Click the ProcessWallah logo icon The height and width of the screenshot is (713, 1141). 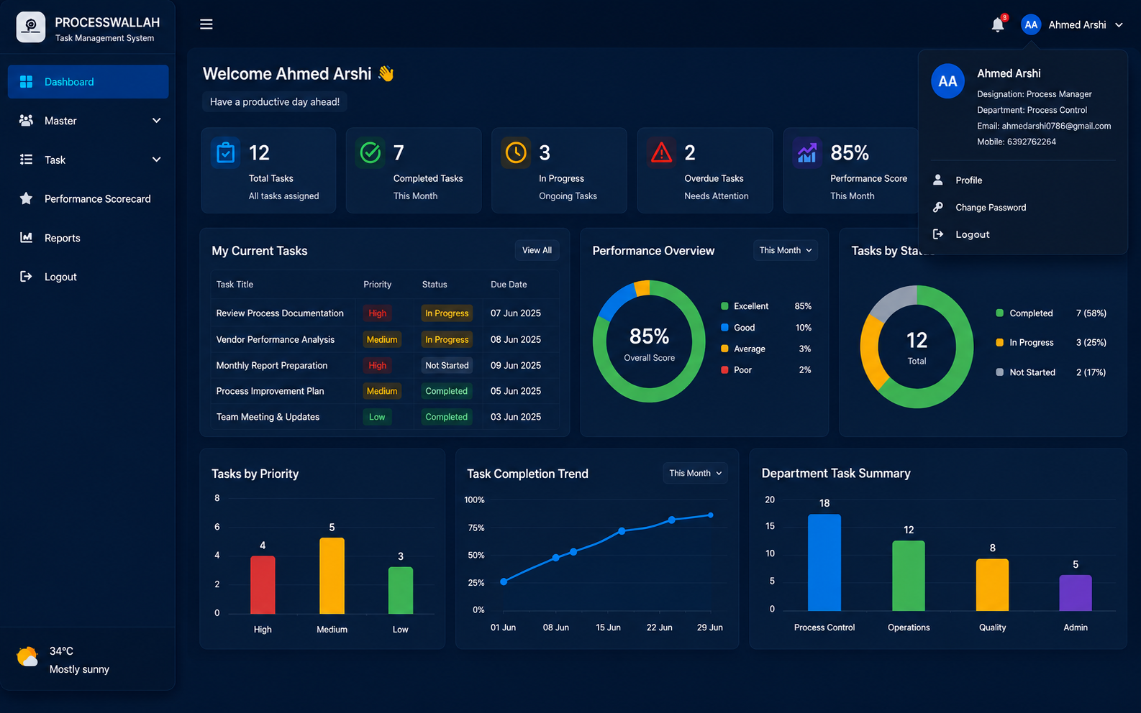(31, 27)
